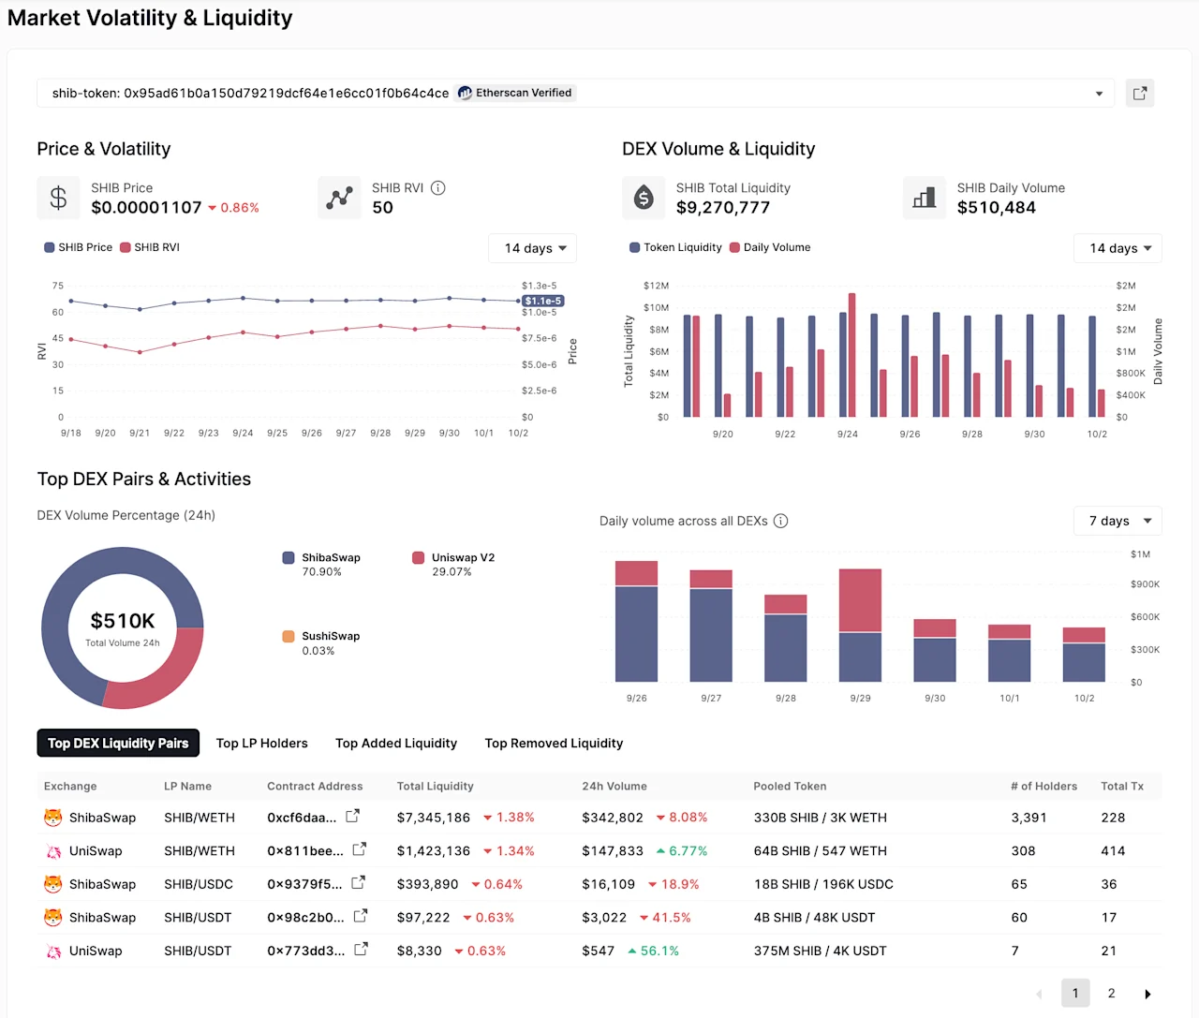
Task: Go to next page arrow in pagination
Action: (x=1147, y=994)
